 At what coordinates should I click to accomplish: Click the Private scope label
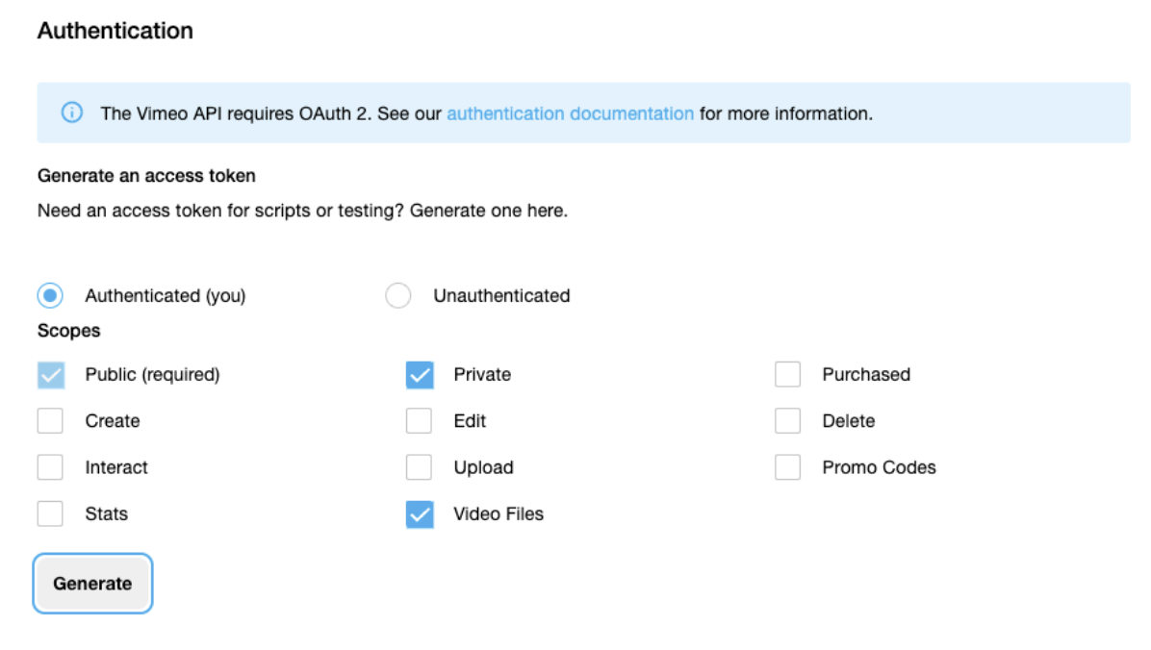(x=482, y=374)
